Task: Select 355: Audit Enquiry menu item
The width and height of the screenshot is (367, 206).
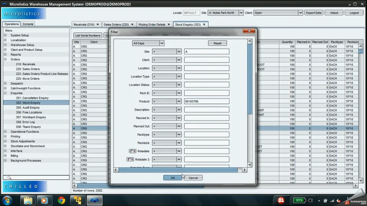Action: pyautogui.click(x=28, y=108)
